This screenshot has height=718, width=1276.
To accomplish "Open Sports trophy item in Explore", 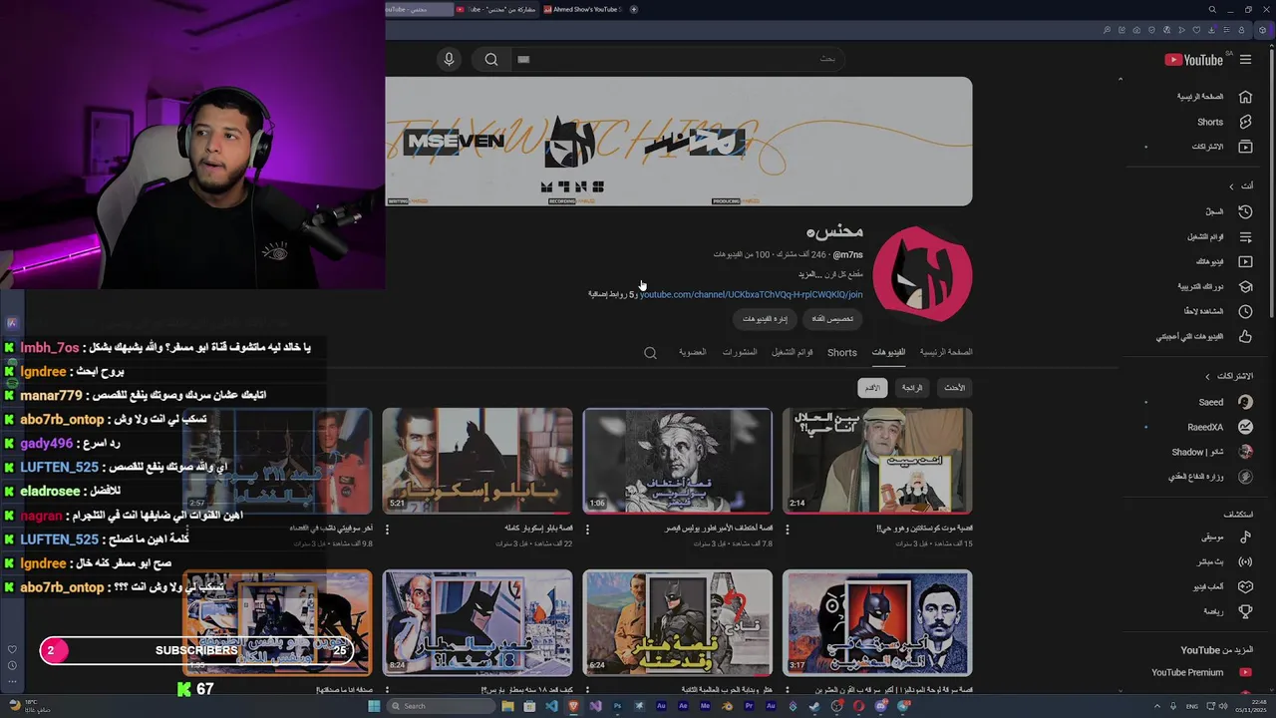I will pos(1226,611).
